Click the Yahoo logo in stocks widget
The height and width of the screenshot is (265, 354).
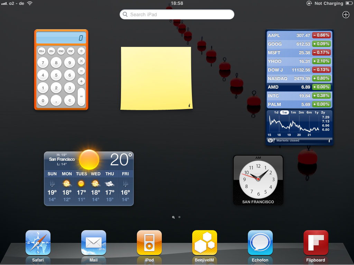[271, 140]
